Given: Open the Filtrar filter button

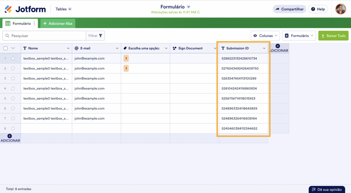Looking at the screenshot, I should (95, 36).
